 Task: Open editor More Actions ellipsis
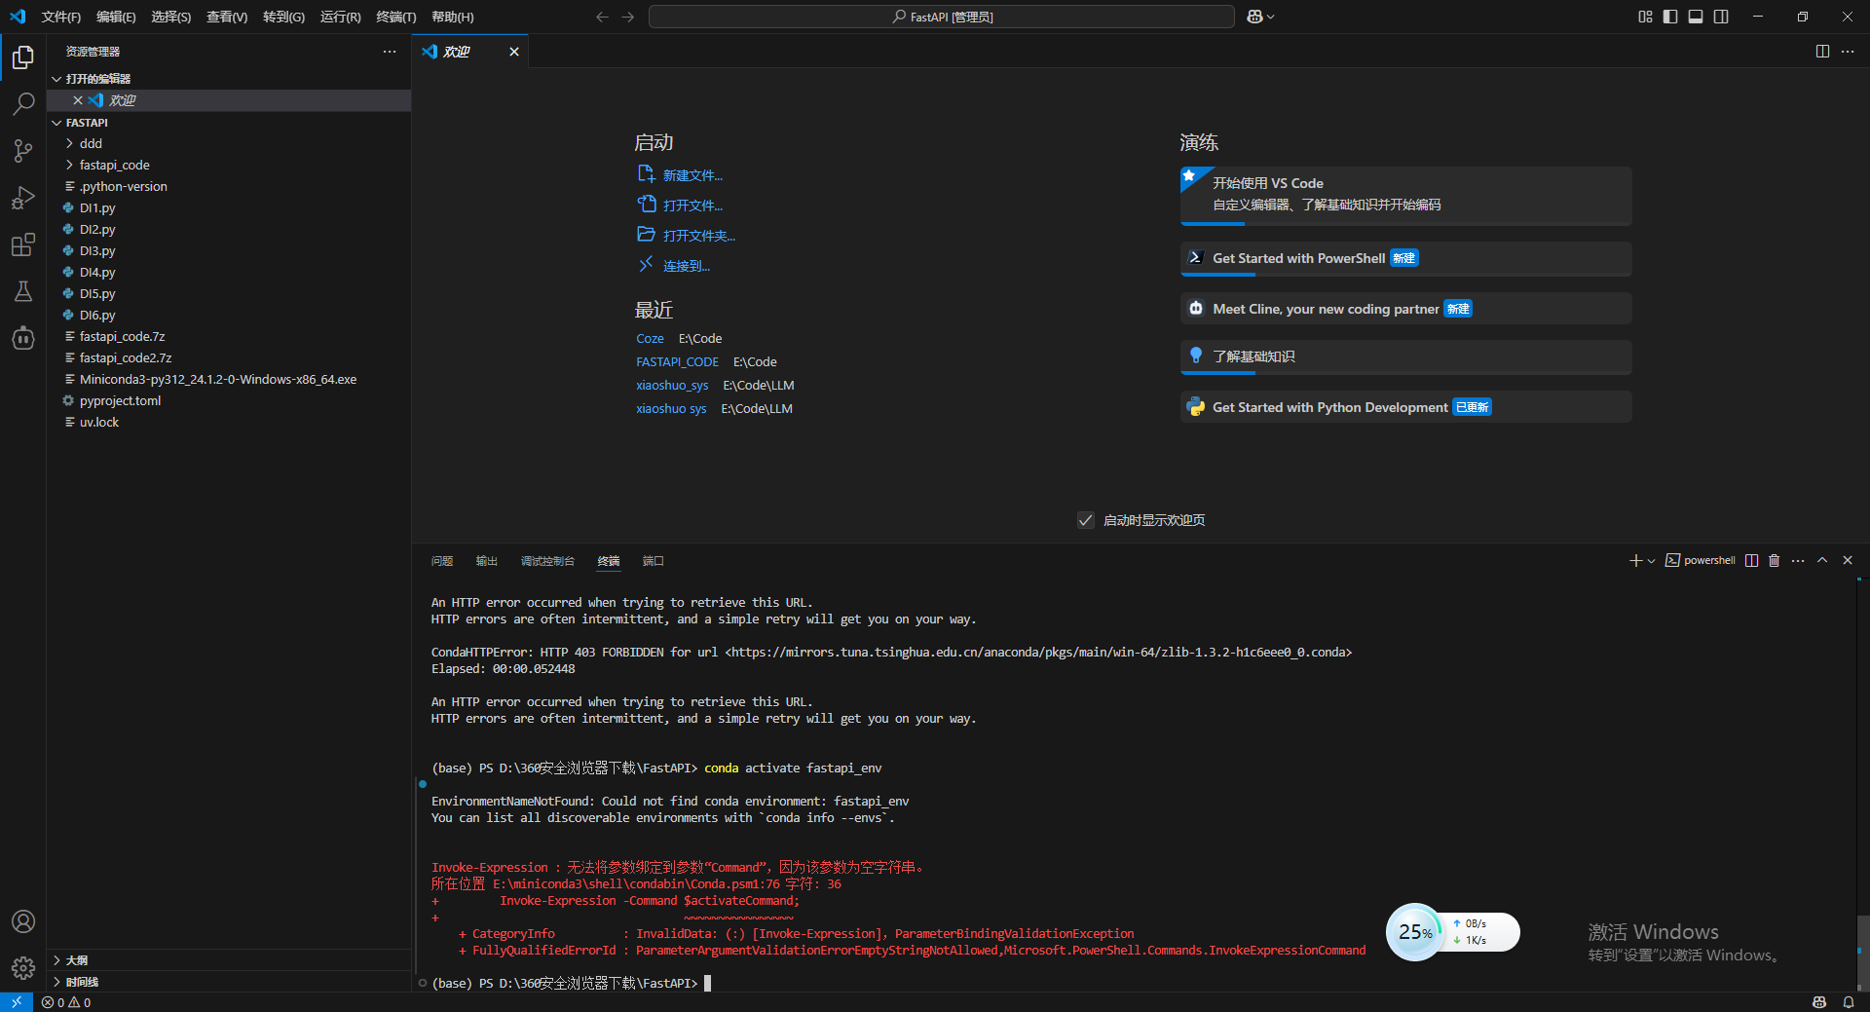pyautogui.click(x=1848, y=52)
